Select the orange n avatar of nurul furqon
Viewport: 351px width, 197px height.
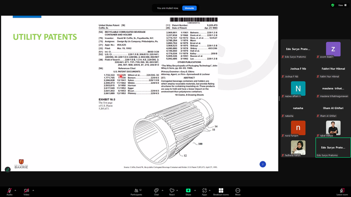298,128
